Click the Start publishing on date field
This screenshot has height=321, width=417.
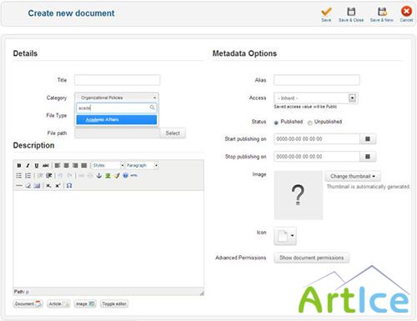tap(317, 138)
